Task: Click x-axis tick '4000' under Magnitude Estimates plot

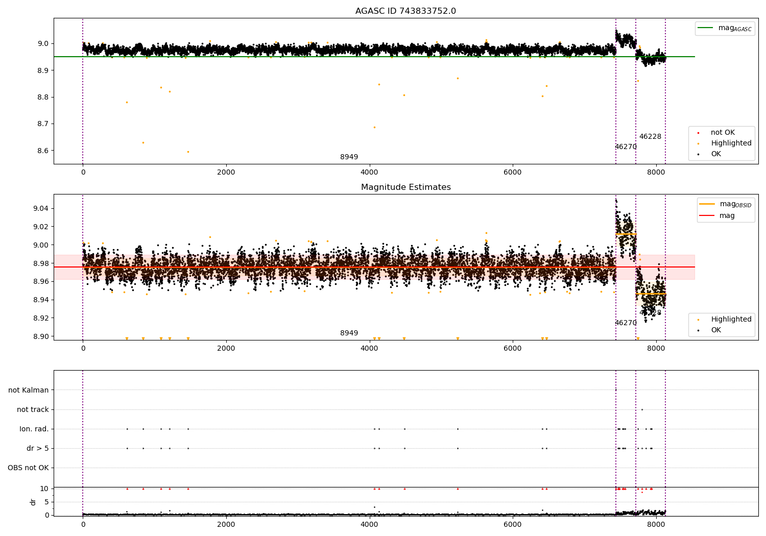Action: pos(369,349)
